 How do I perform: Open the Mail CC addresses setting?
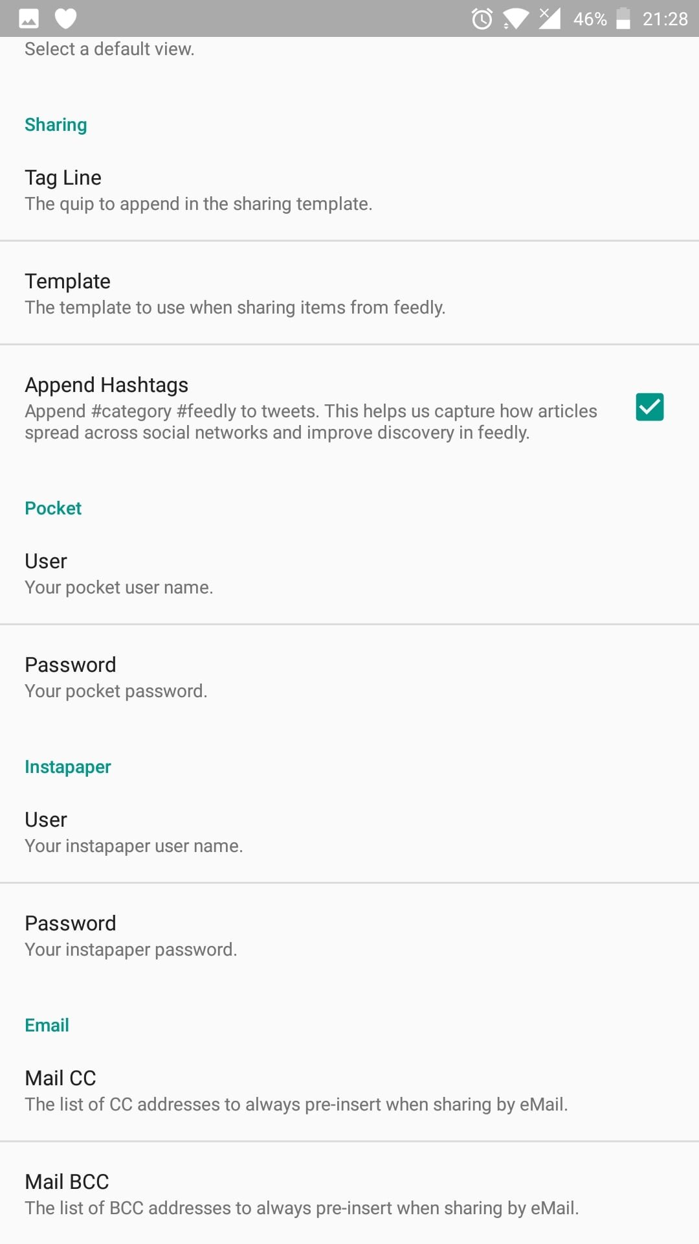pyautogui.click(x=349, y=1090)
